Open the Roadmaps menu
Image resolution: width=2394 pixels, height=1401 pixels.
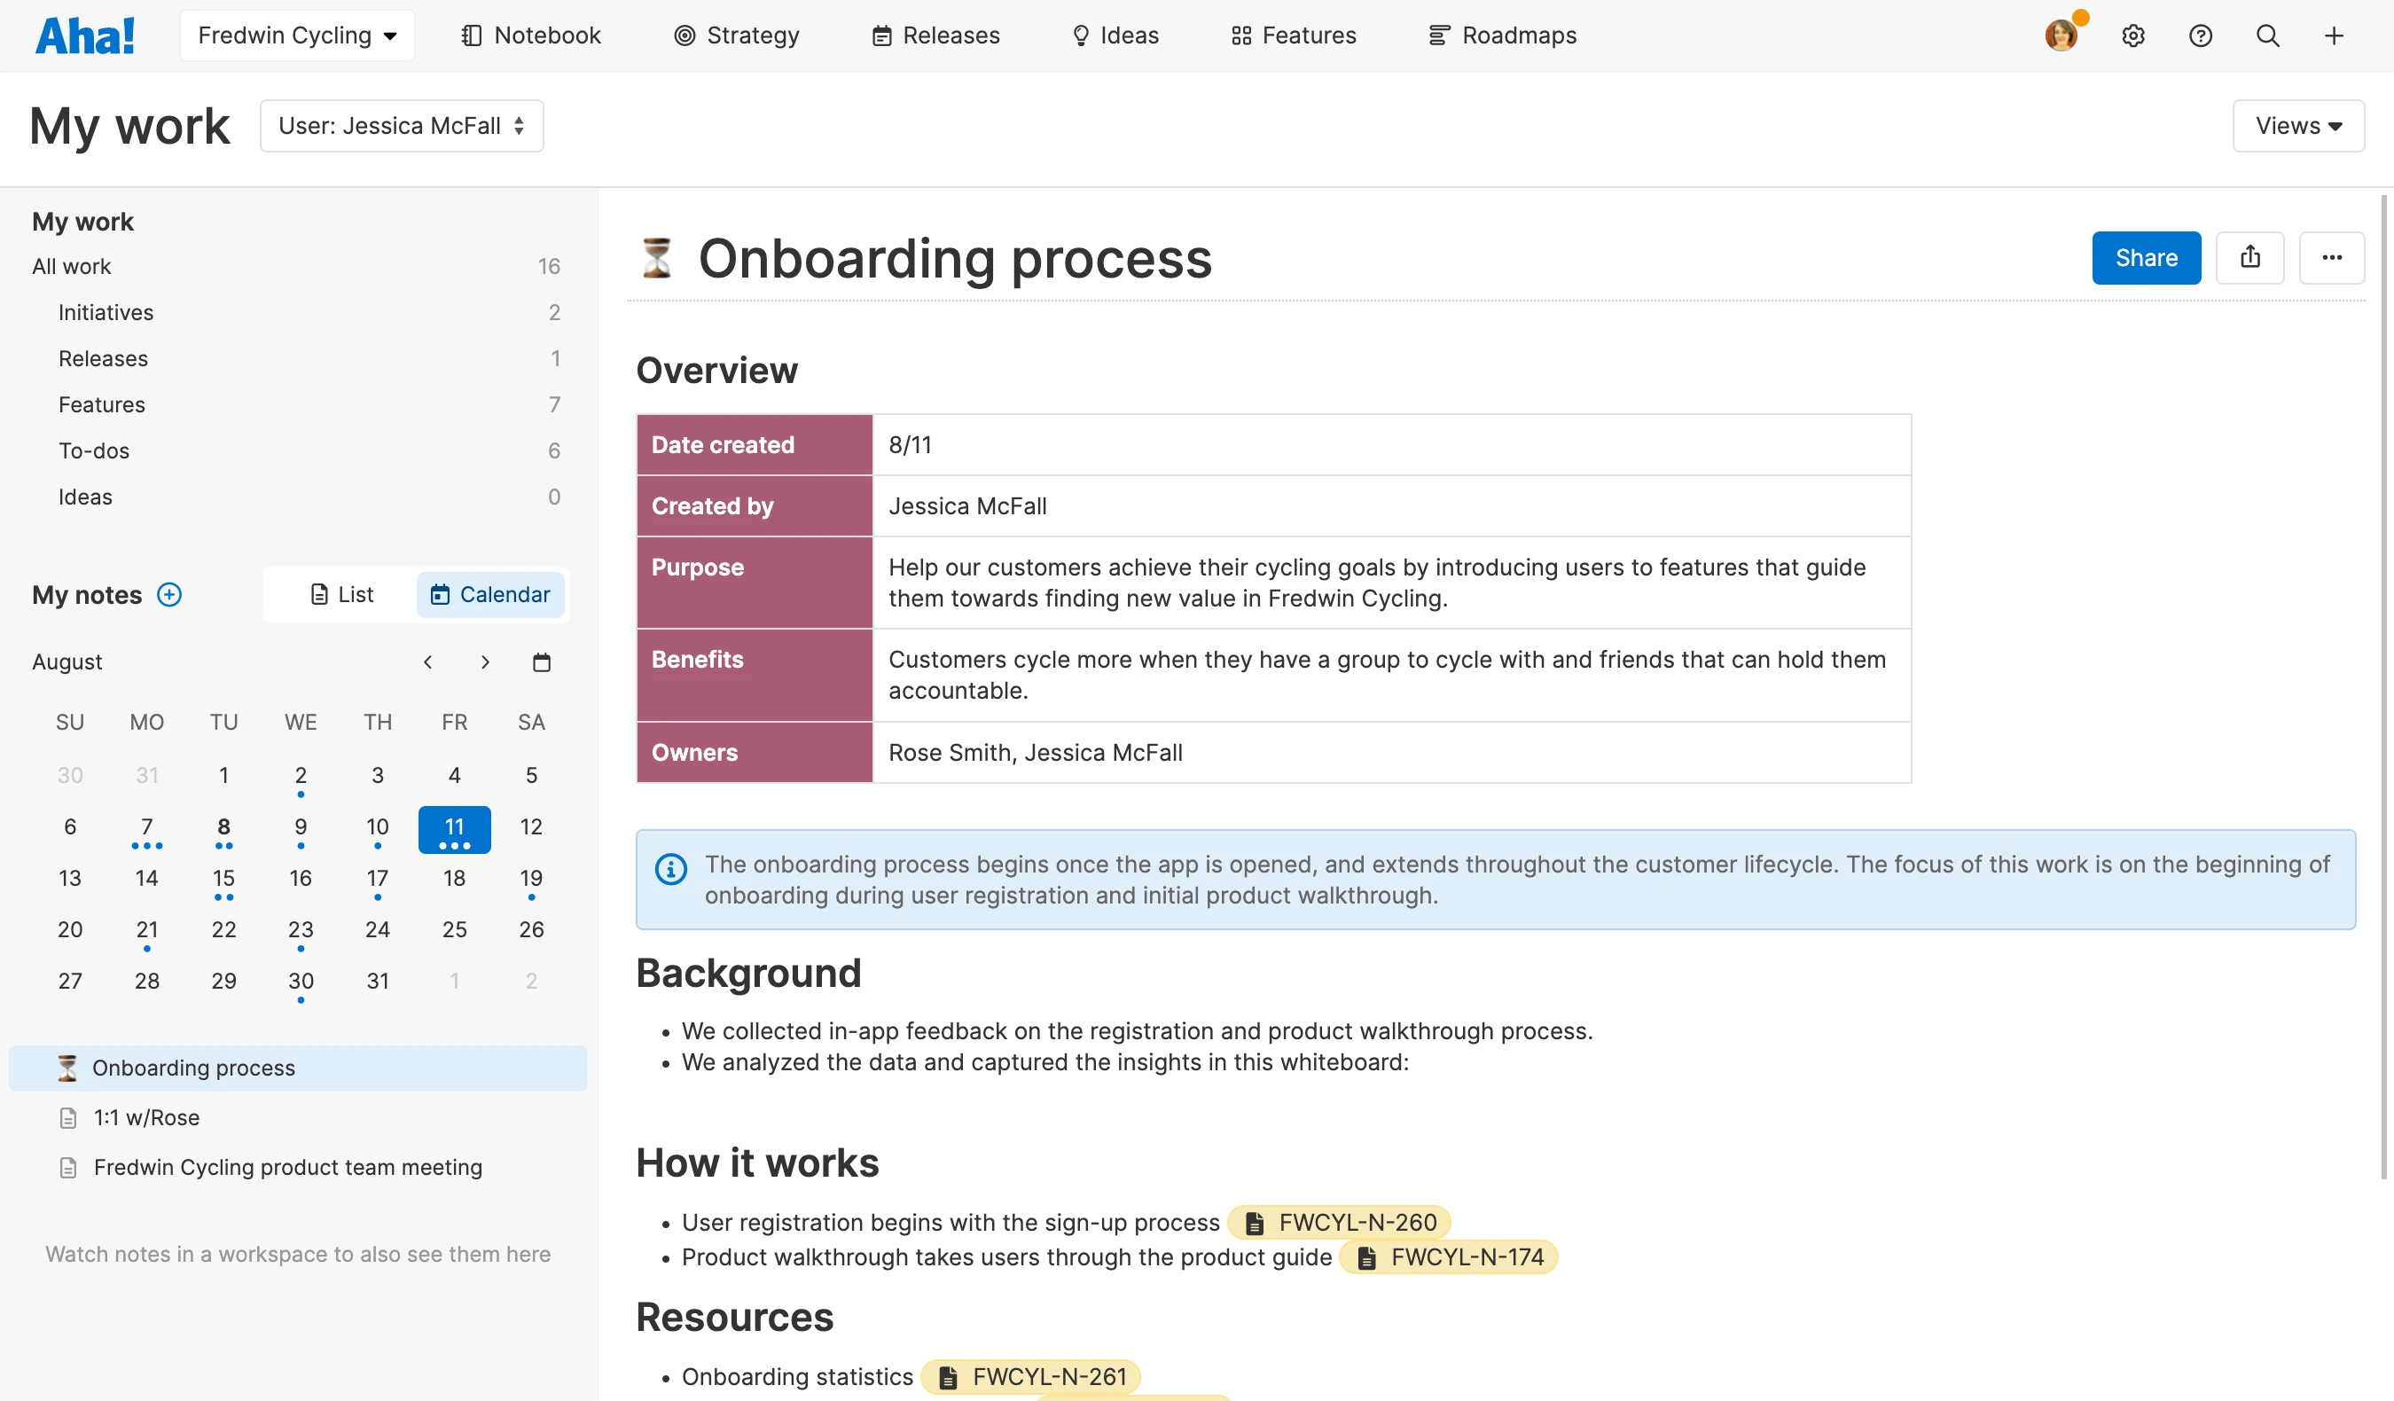coord(1502,36)
